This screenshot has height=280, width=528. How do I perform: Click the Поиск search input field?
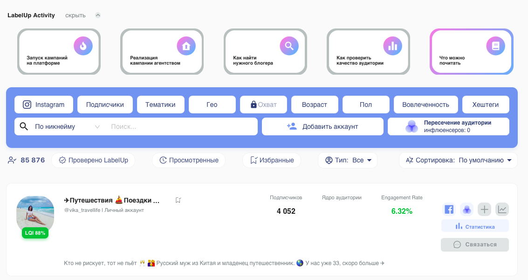pyautogui.click(x=182, y=126)
